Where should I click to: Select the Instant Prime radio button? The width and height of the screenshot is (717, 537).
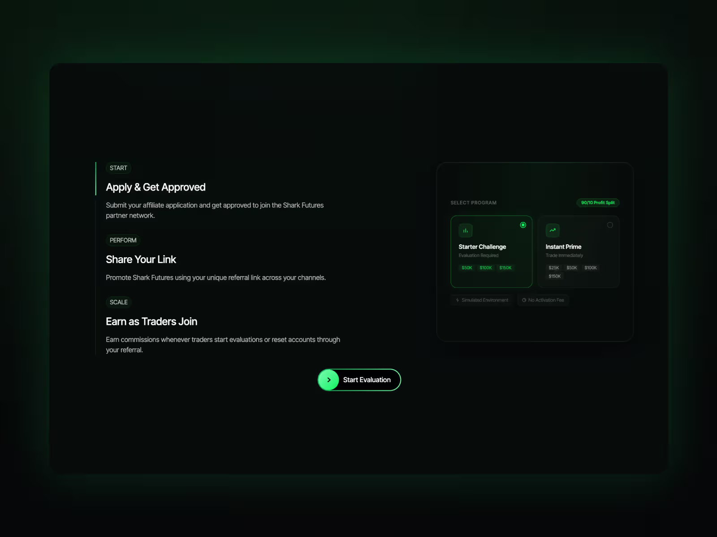[x=610, y=225]
